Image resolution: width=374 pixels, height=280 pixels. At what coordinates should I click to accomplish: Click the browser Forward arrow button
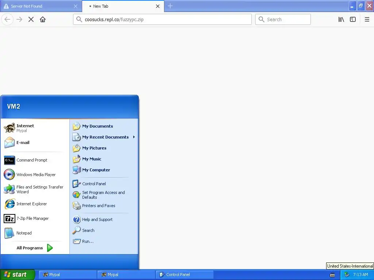[19, 19]
